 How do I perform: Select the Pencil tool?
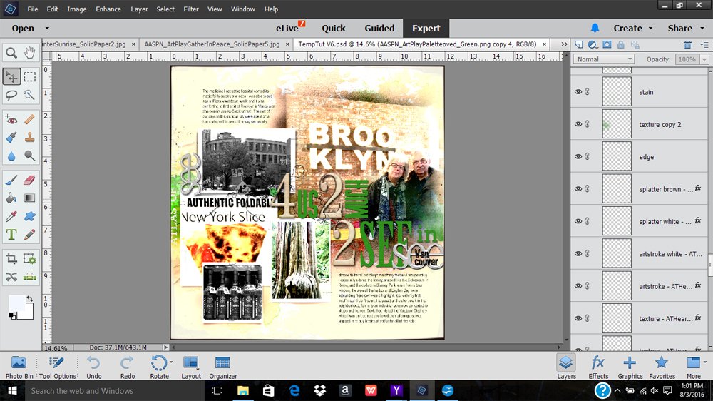tap(29, 235)
